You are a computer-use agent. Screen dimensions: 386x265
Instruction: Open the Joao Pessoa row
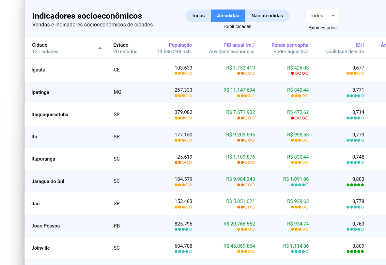(205, 226)
